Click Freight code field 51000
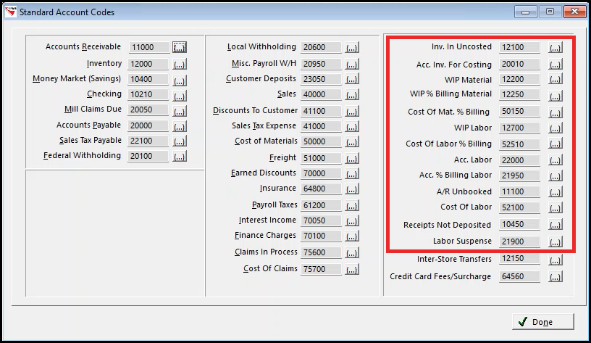This screenshot has width=591, height=343. [321, 158]
